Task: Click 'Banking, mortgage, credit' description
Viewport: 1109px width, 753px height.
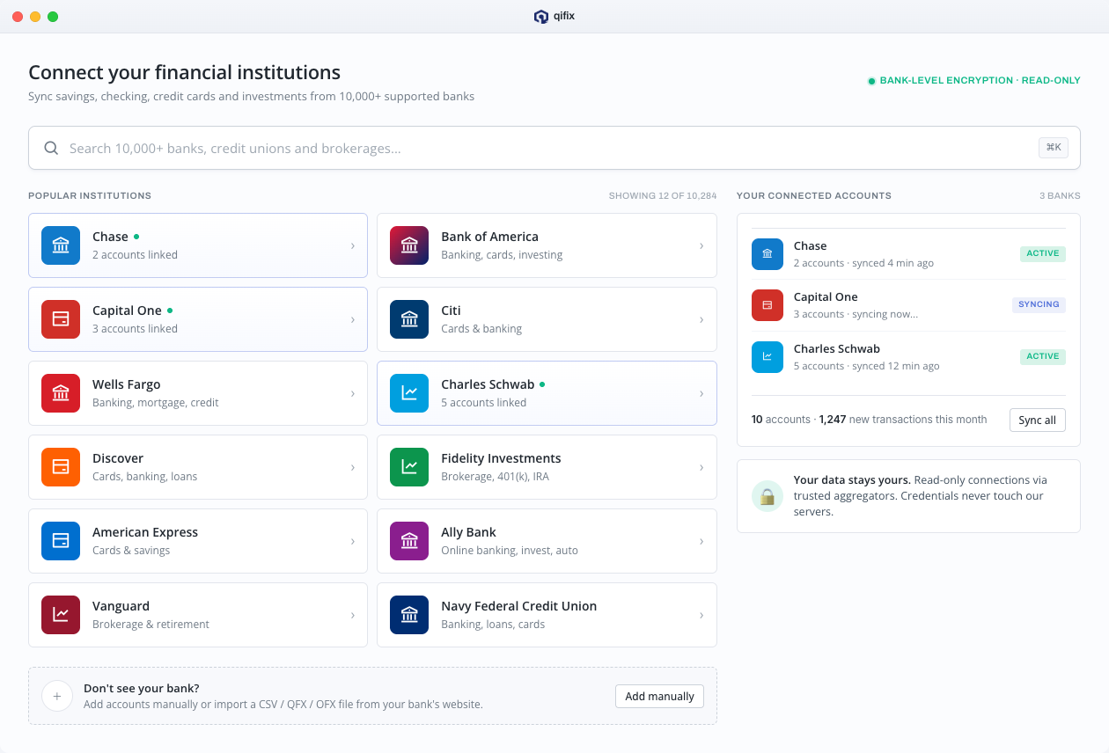Action: click(155, 402)
